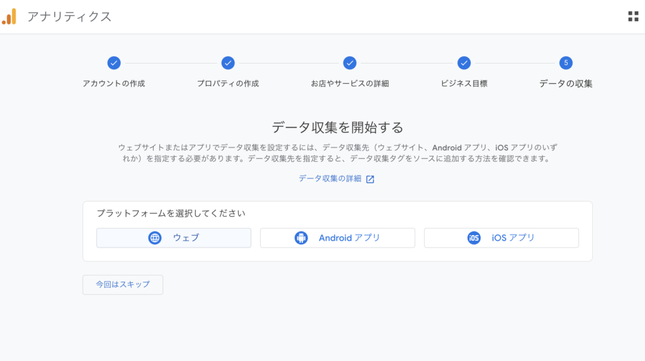Viewport: 645px width, 361px height.
Task: Click the アカウントの作成 step checkmark circle
Action: (x=114, y=63)
